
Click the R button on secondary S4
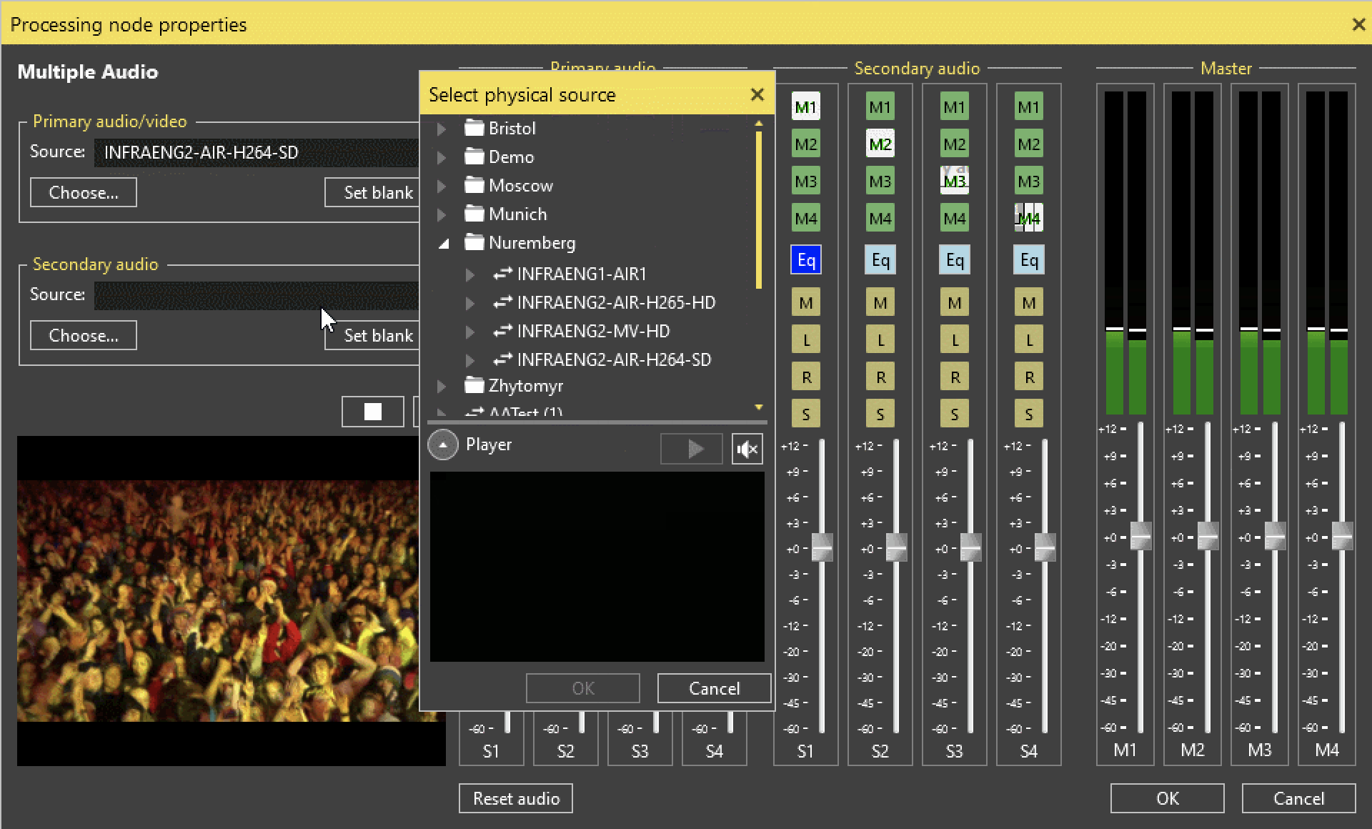click(x=1028, y=377)
